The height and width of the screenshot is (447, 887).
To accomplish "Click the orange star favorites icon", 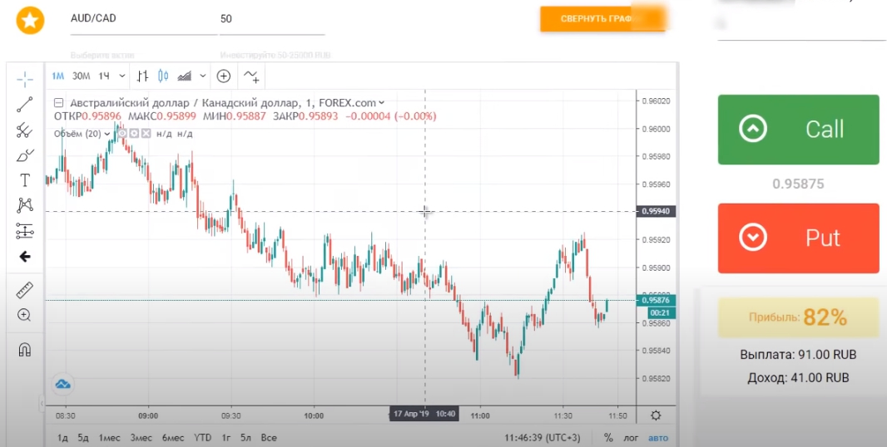I will pos(30,20).
